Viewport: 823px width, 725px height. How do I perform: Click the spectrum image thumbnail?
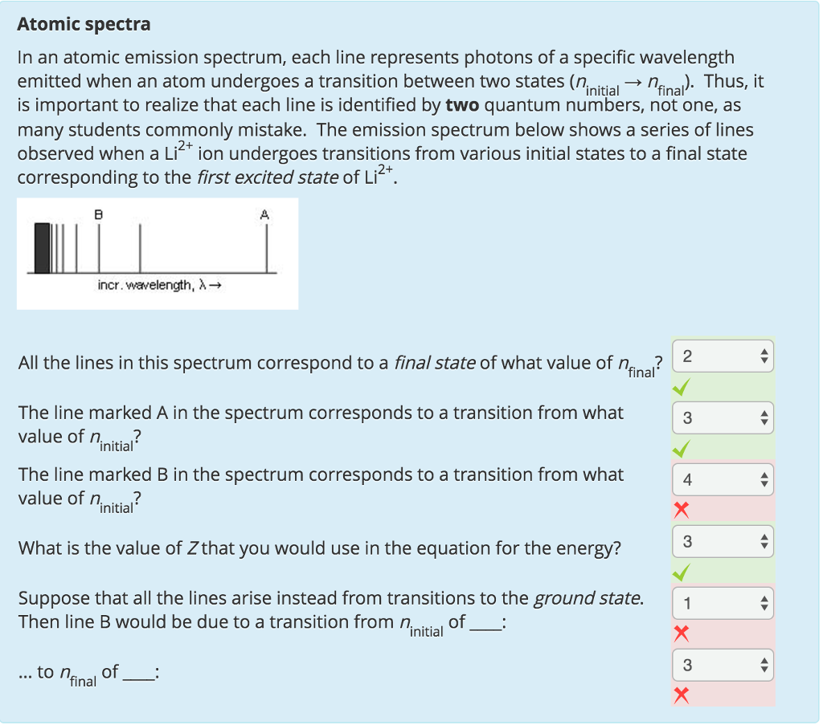click(158, 252)
